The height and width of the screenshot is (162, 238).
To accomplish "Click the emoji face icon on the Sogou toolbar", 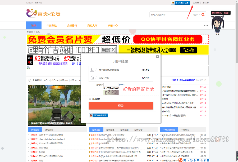I will [x=191, y=160].
